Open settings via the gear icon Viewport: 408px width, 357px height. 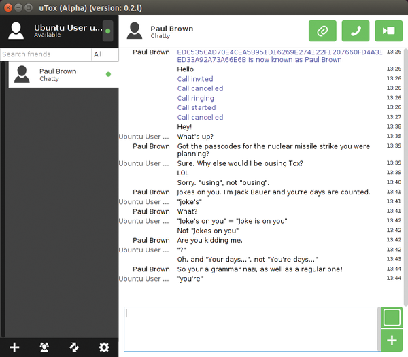[104, 347]
